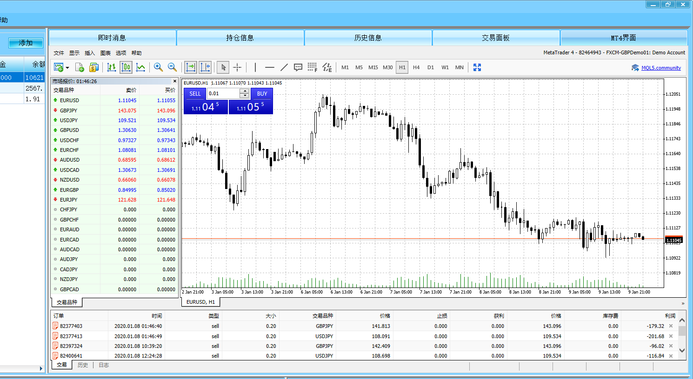Open the 图表 menu
The height and width of the screenshot is (379, 693).
point(106,53)
